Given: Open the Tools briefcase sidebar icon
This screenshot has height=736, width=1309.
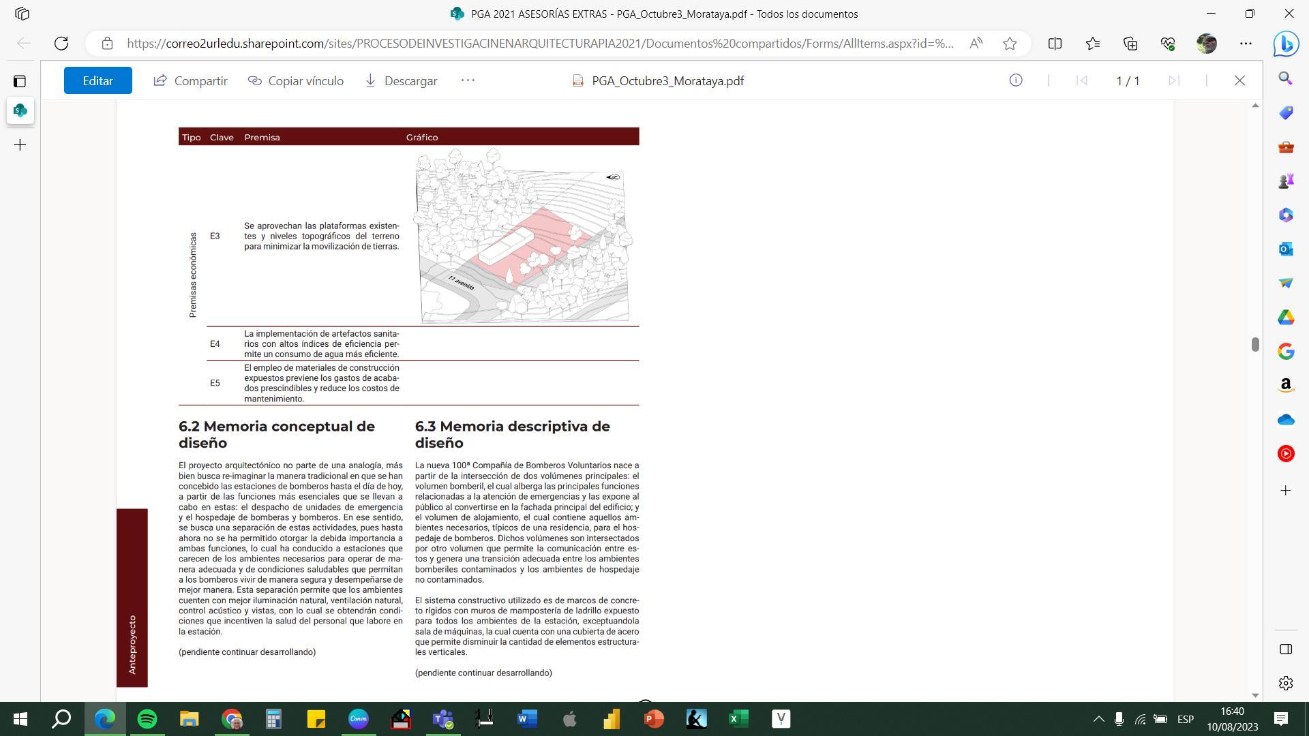Looking at the screenshot, I should point(1286,147).
